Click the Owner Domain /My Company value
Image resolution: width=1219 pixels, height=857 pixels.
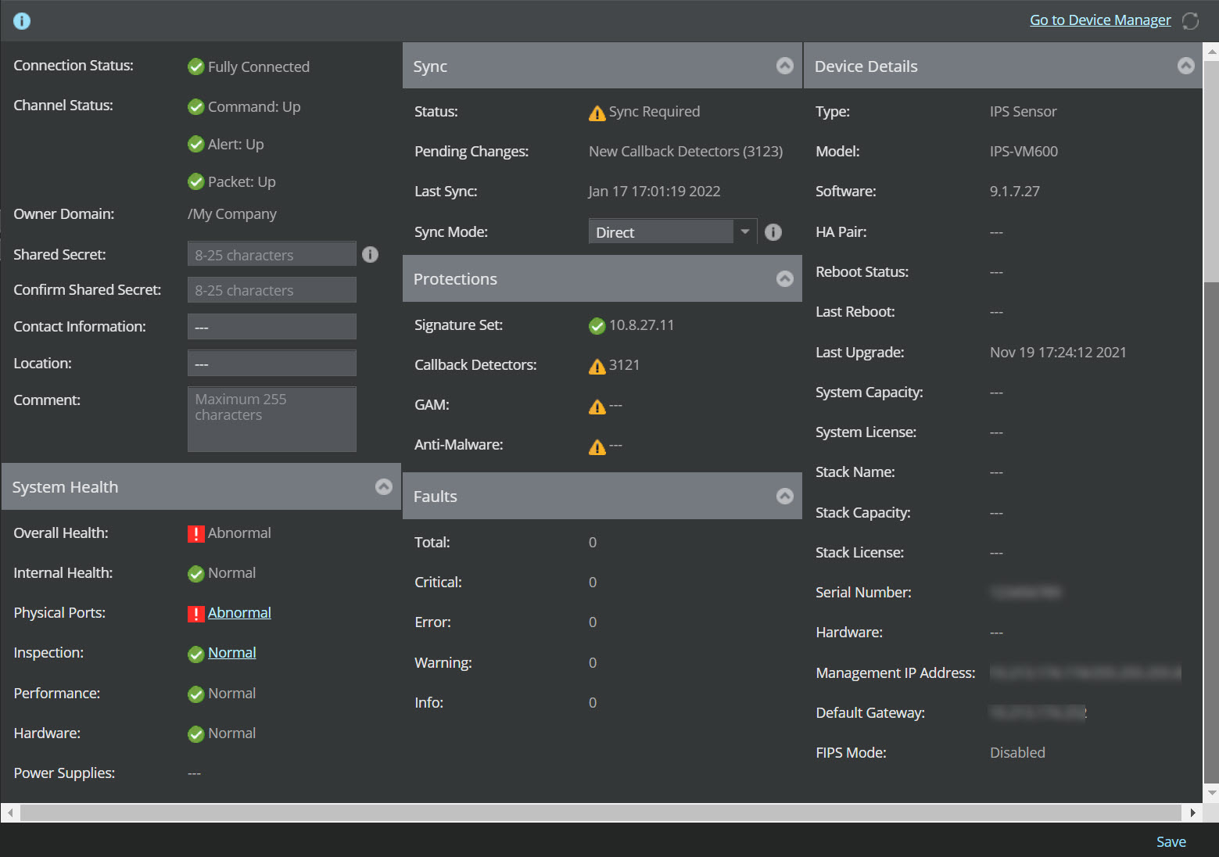point(232,214)
